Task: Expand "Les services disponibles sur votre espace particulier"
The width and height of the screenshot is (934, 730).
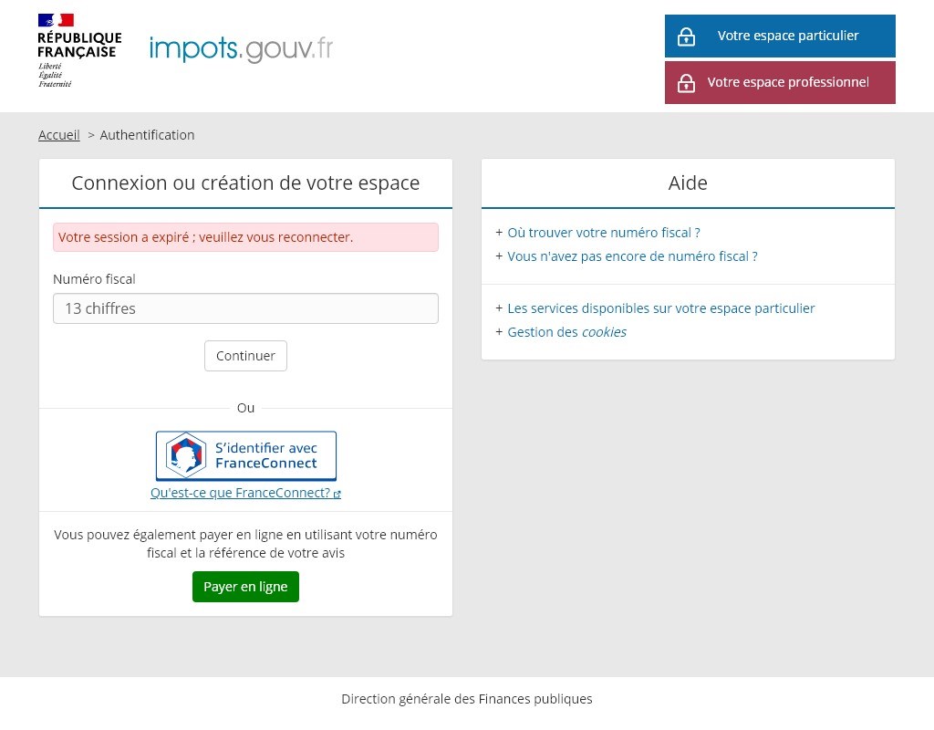Action: pyautogui.click(x=660, y=308)
